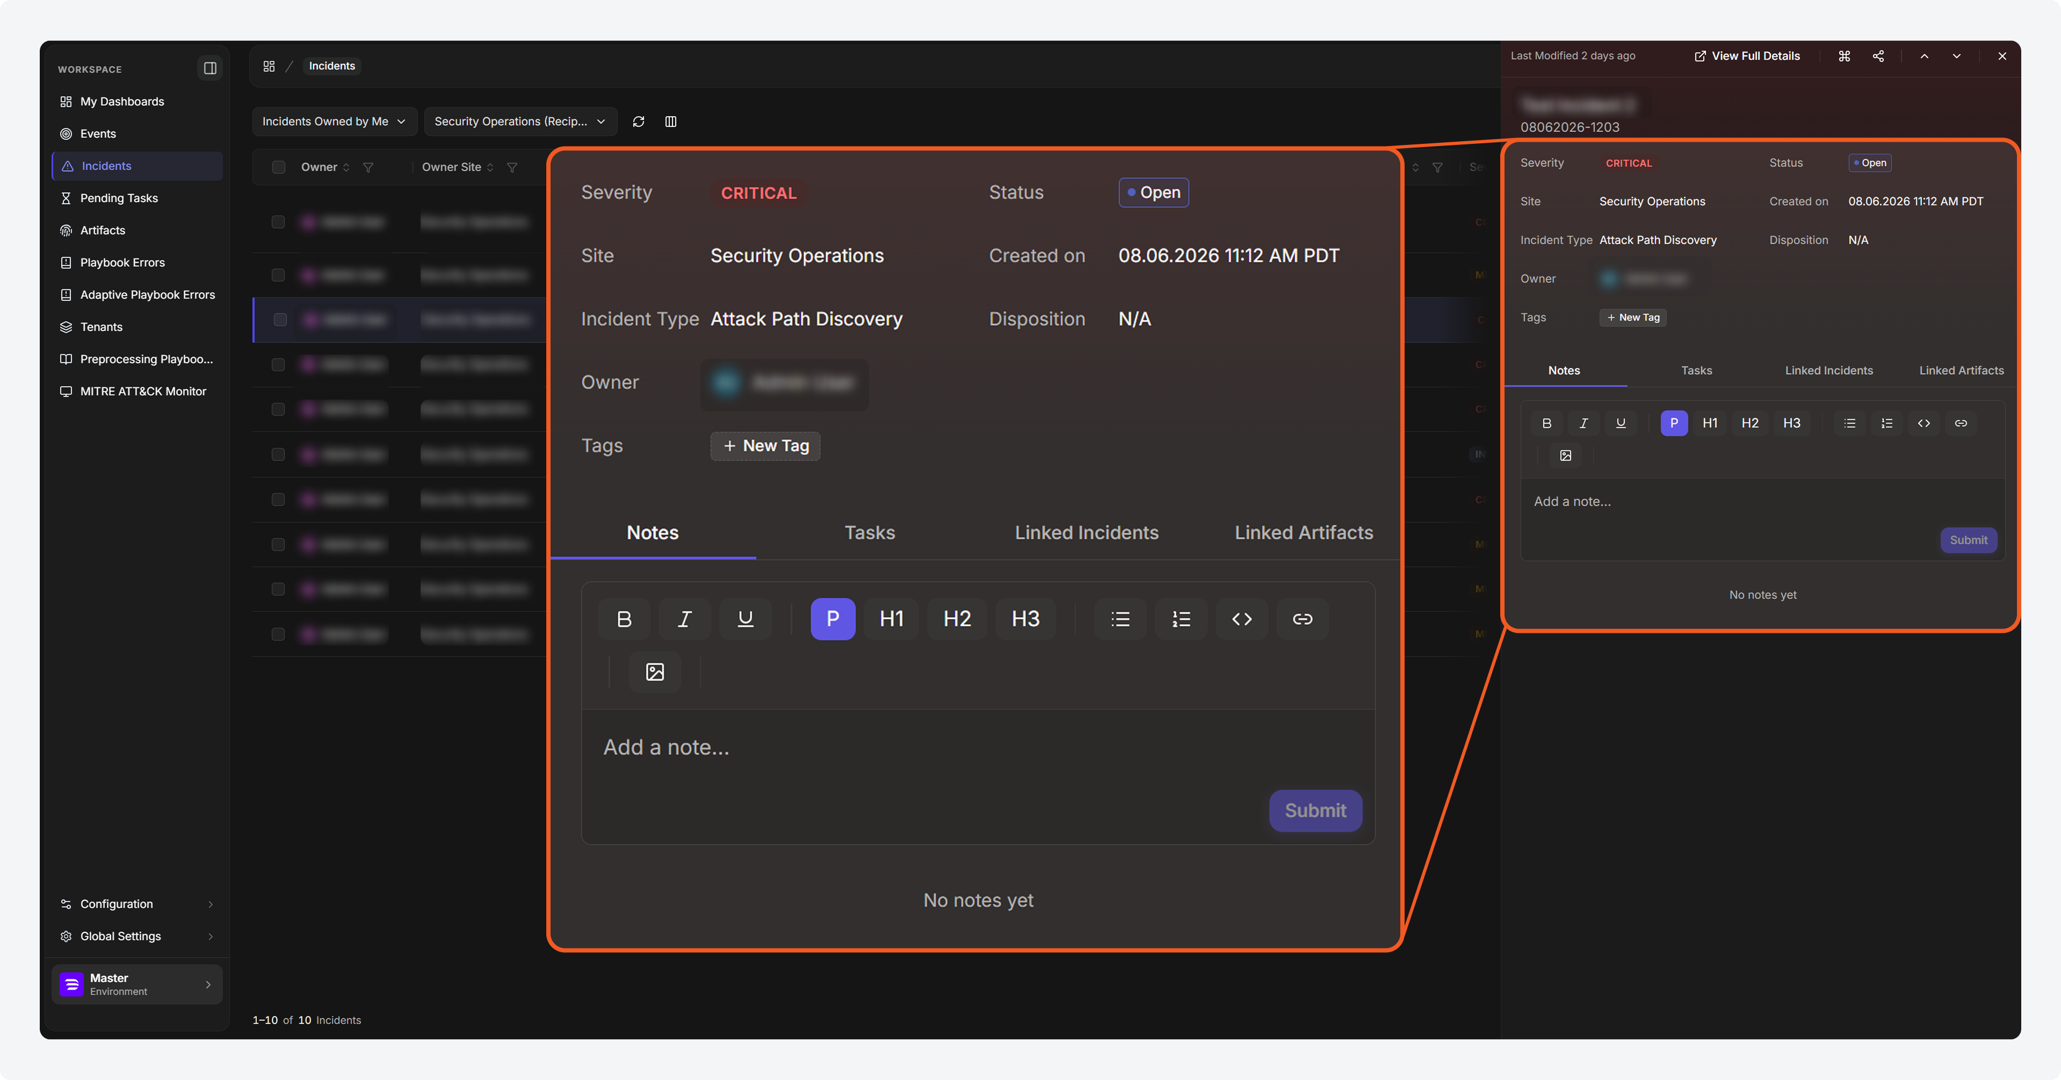Collapse the workspace sidebar panel icon
This screenshot has width=2061, height=1080.
click(x=209, y=69)
